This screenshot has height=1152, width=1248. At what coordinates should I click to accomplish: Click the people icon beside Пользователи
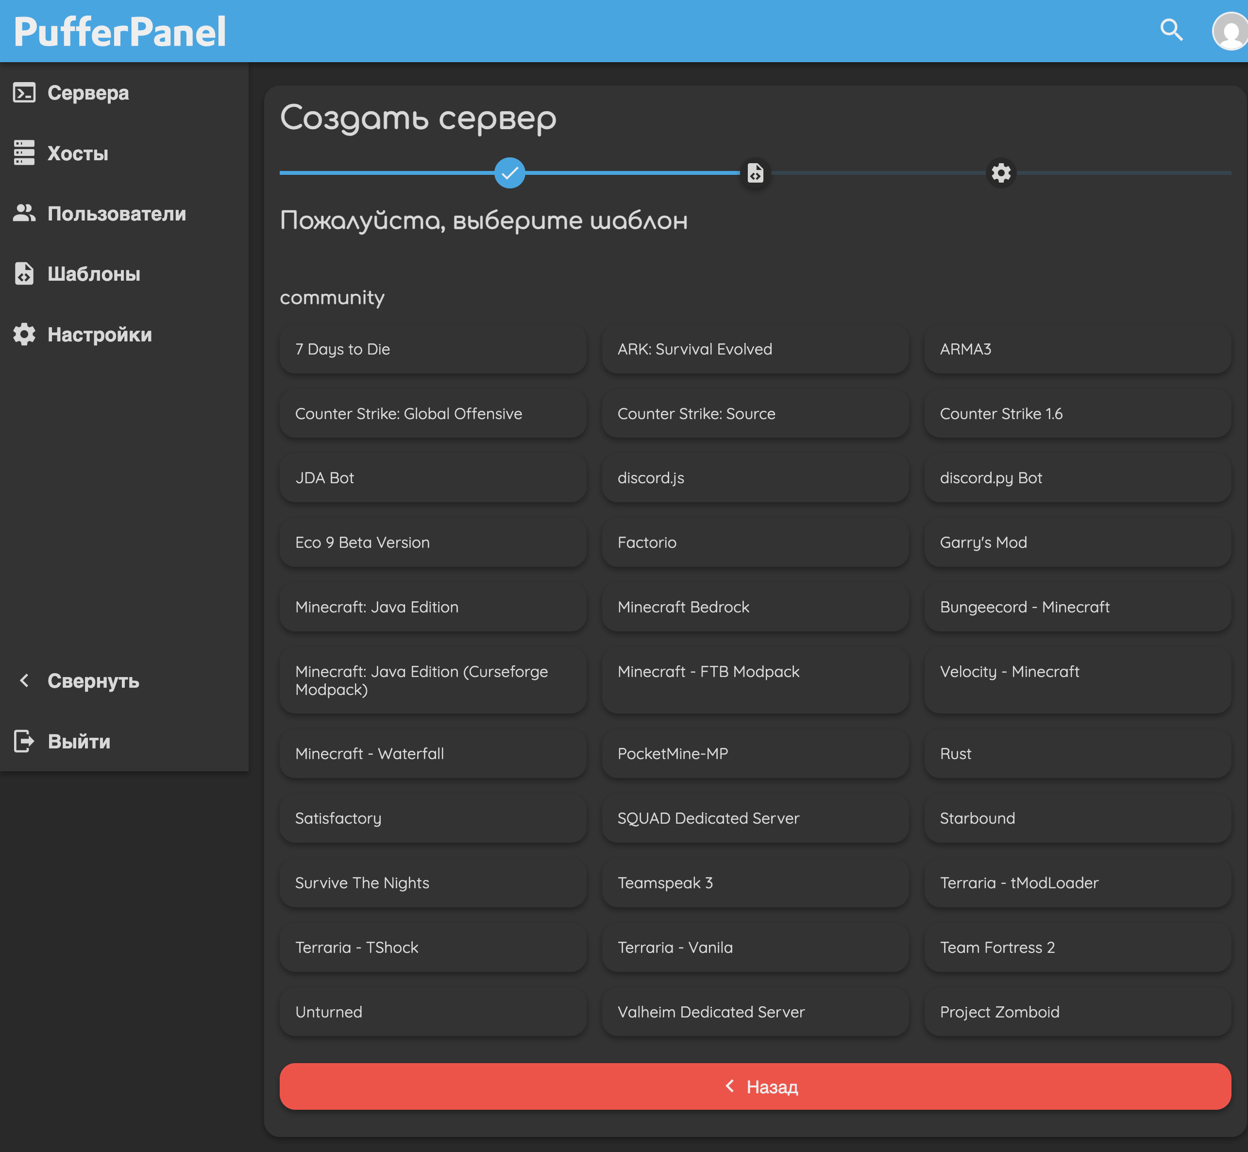(24, 213)
